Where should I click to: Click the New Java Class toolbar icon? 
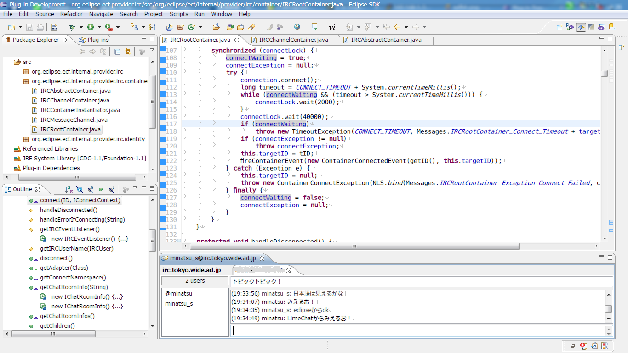pyautogui.click(x=191, y=27)
